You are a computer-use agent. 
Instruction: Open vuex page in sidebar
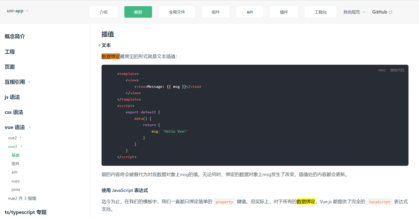(16, 181)
